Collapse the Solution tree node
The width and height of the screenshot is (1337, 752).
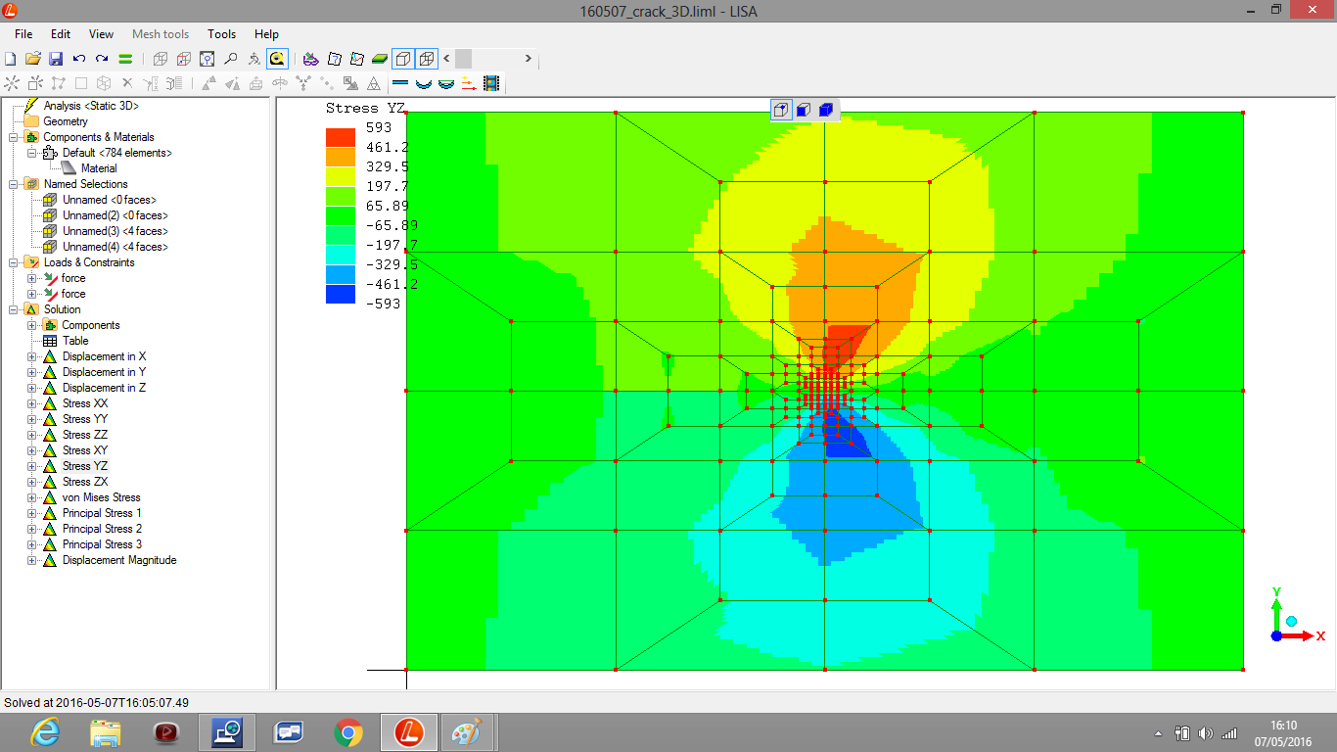click(x=14, y=309)
